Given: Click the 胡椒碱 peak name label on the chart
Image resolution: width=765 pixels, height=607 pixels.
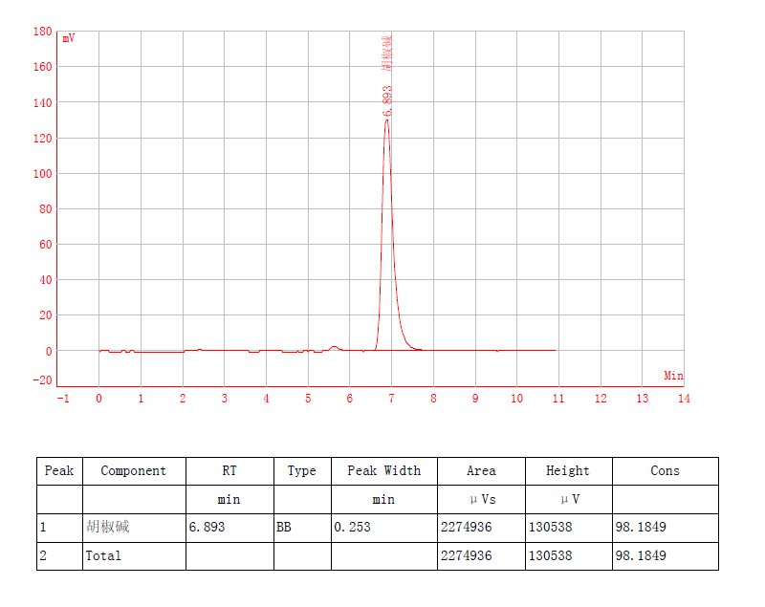Looking at the screenshot, I should [x=387, y=54].
